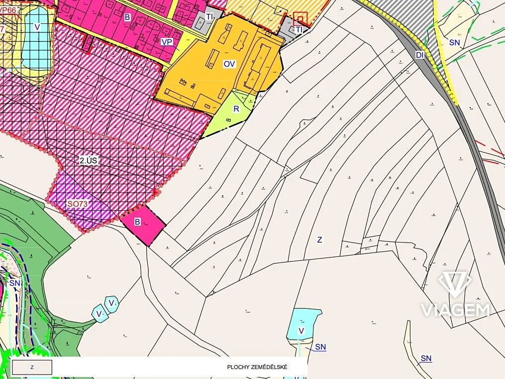Click the large blue V pond near legend
Image resolution: width=505 pixels, height=379 pixels.
pyautogui.click(x=303, y=323)
